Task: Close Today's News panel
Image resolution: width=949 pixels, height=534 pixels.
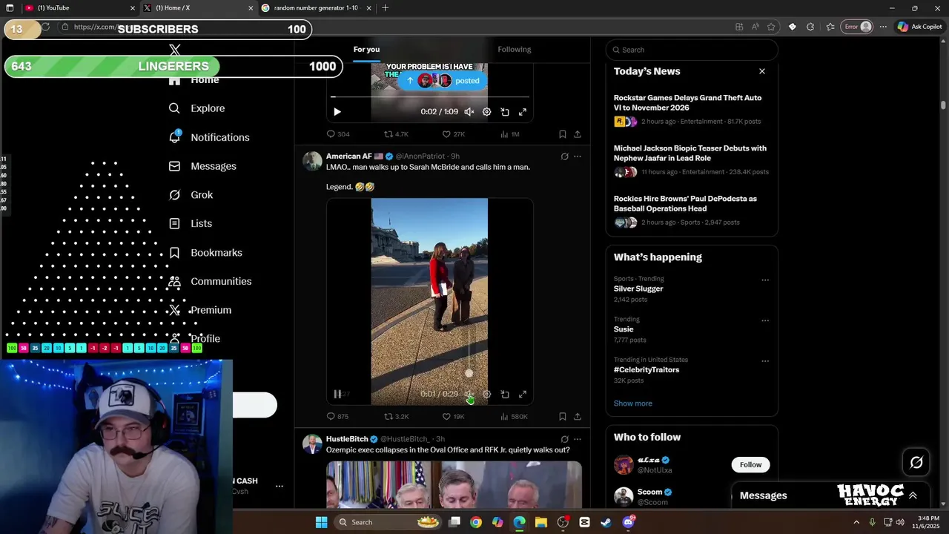Action: pyautogui.click(x=762, y=71)
